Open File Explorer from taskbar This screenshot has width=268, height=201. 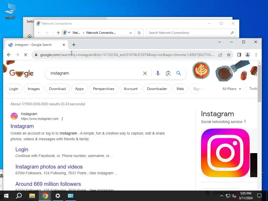click(32, 196)
